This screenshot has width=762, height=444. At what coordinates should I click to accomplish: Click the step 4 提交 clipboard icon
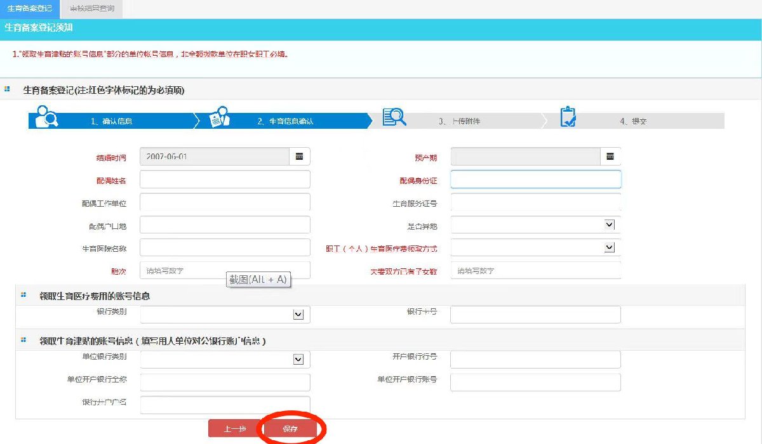tap(568, 117)
